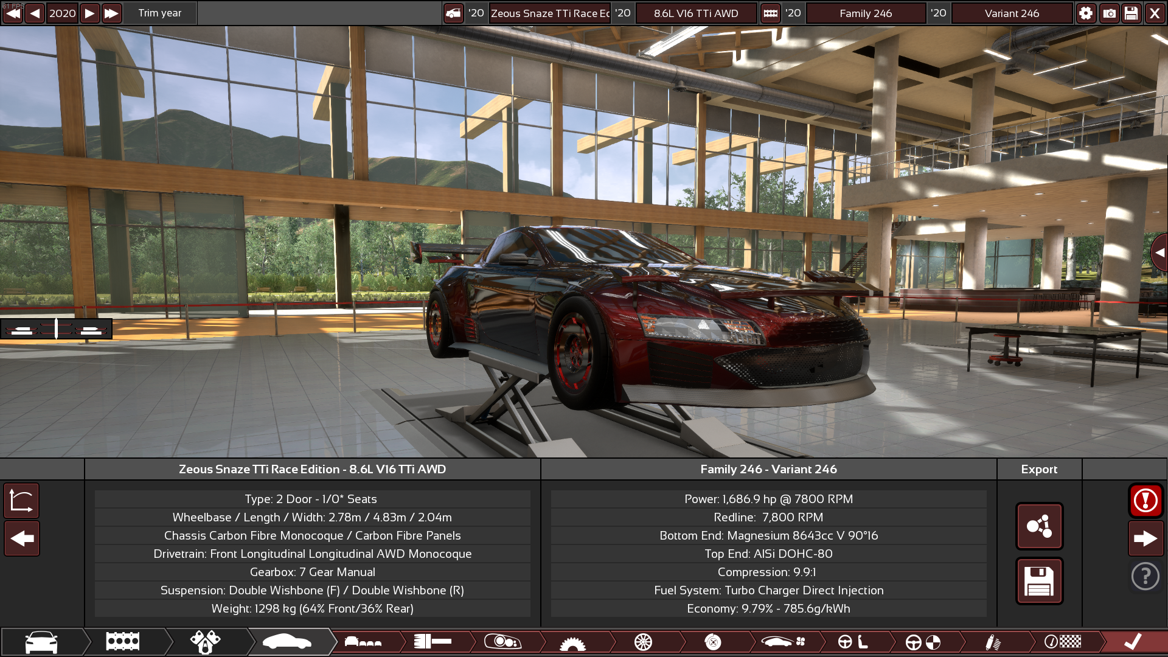
Task: Open the fixtures headlight tab
Action: 502,642
